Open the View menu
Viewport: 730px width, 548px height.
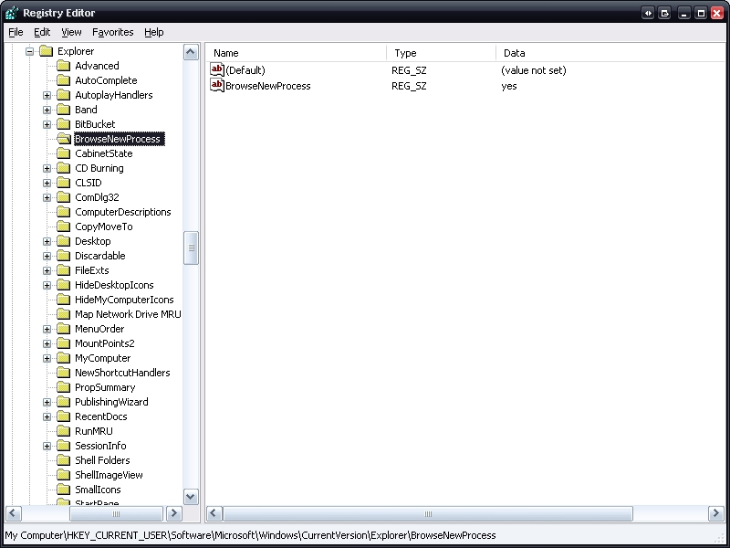coord(71,32)
